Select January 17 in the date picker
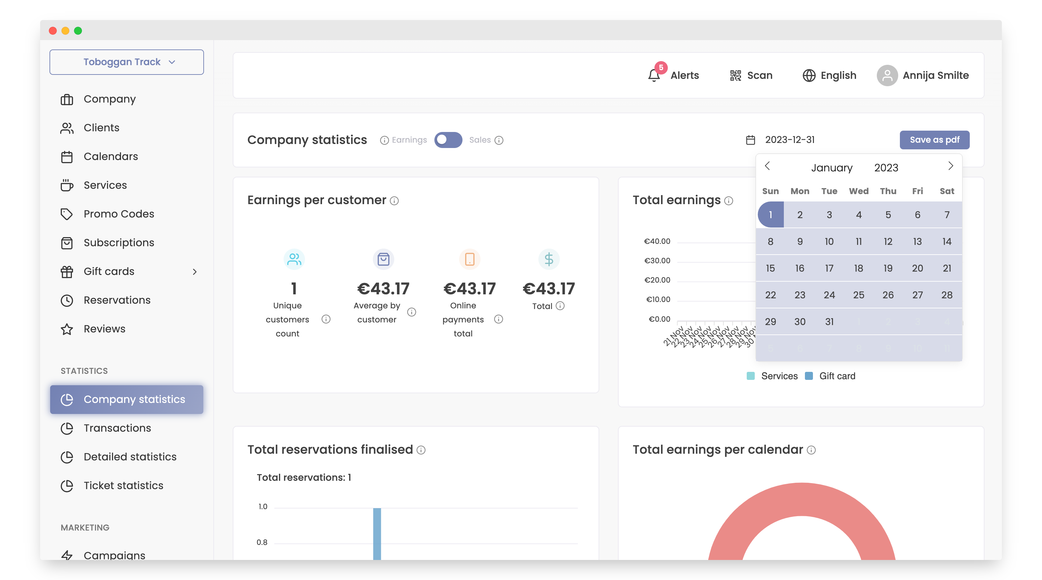The width and height of the screenshot is (1042, 580). tap(829, 268)
